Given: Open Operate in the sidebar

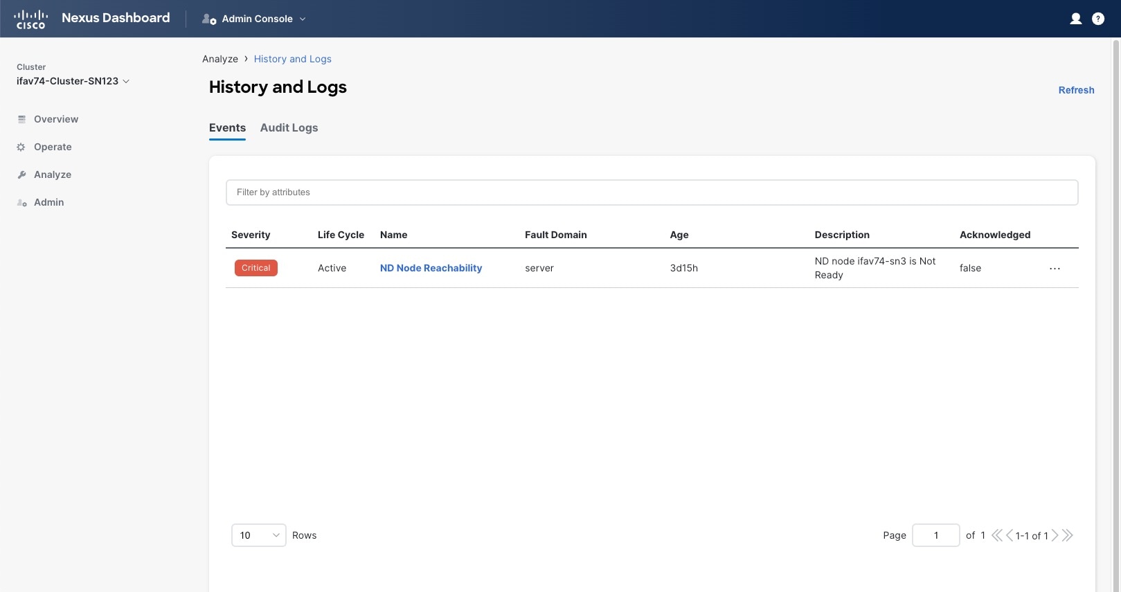Looking at the screenshot, I should 53,147.
